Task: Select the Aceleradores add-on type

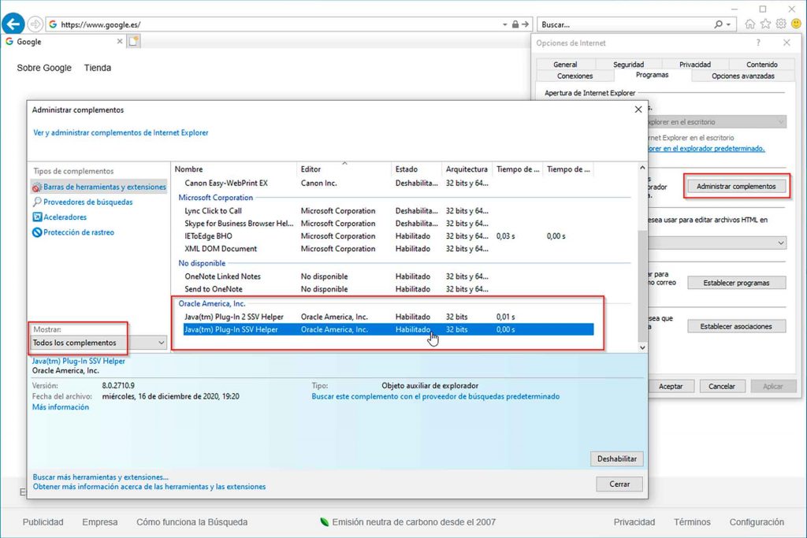Action: click(60, 217)
